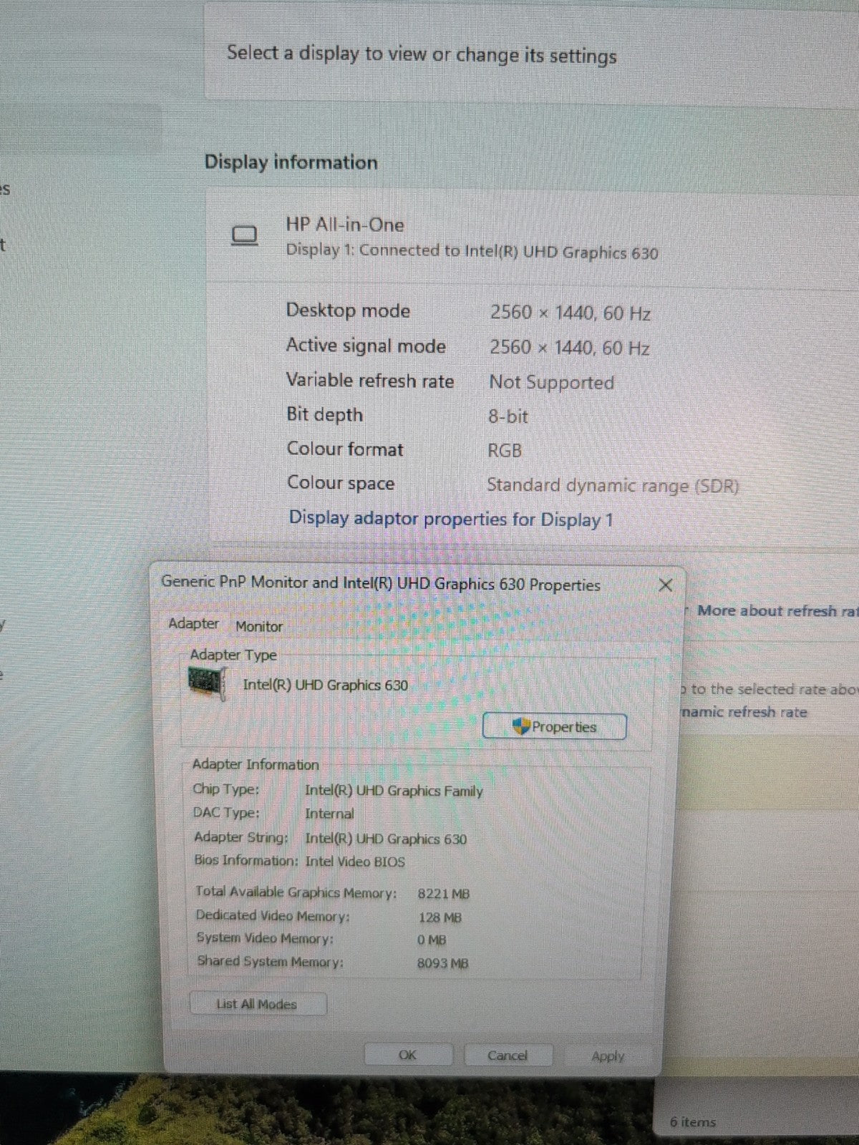Click the 6 items status text in File Explorer
Screen dimensions: 859x1145
pos(693,1121)
